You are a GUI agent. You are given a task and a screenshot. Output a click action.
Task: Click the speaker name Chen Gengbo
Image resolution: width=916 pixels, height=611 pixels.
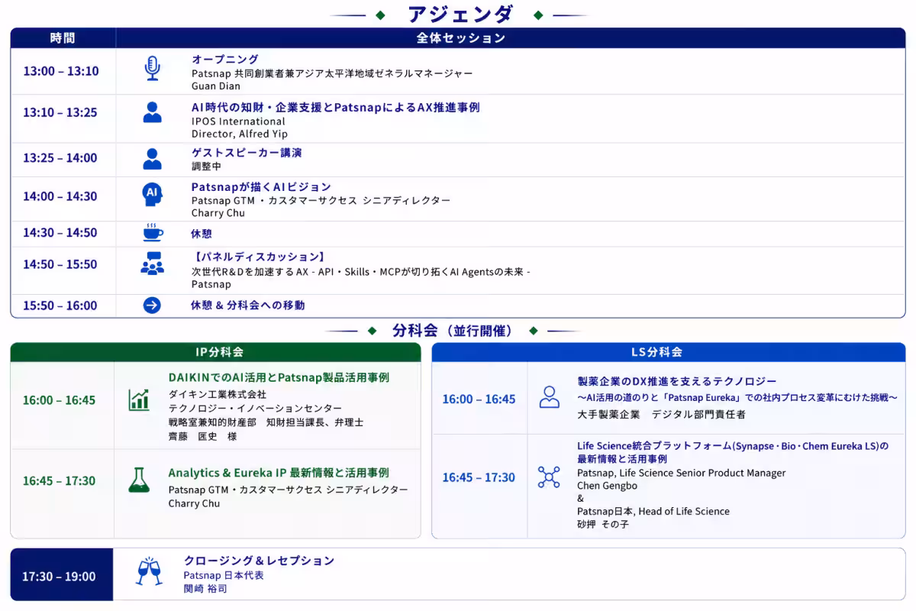pos(607,486)
